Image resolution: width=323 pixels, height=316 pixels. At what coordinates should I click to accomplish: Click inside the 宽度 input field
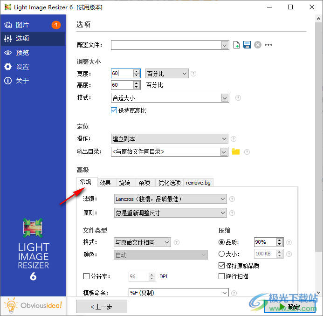(122, 74)
